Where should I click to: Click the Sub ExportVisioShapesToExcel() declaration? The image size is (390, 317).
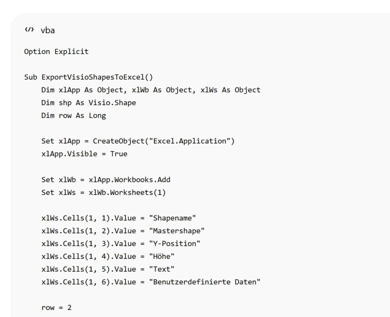pos(88,77)
